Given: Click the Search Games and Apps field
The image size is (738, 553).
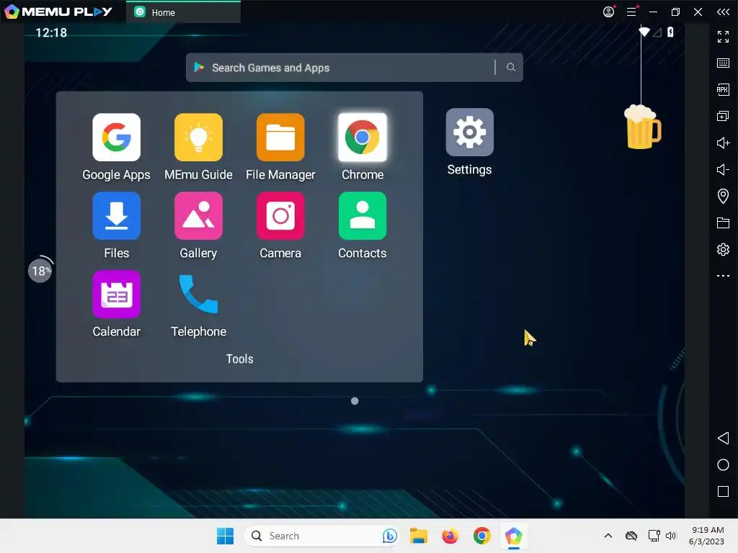Looking at the screenshot, I should (x=354, y=68).
